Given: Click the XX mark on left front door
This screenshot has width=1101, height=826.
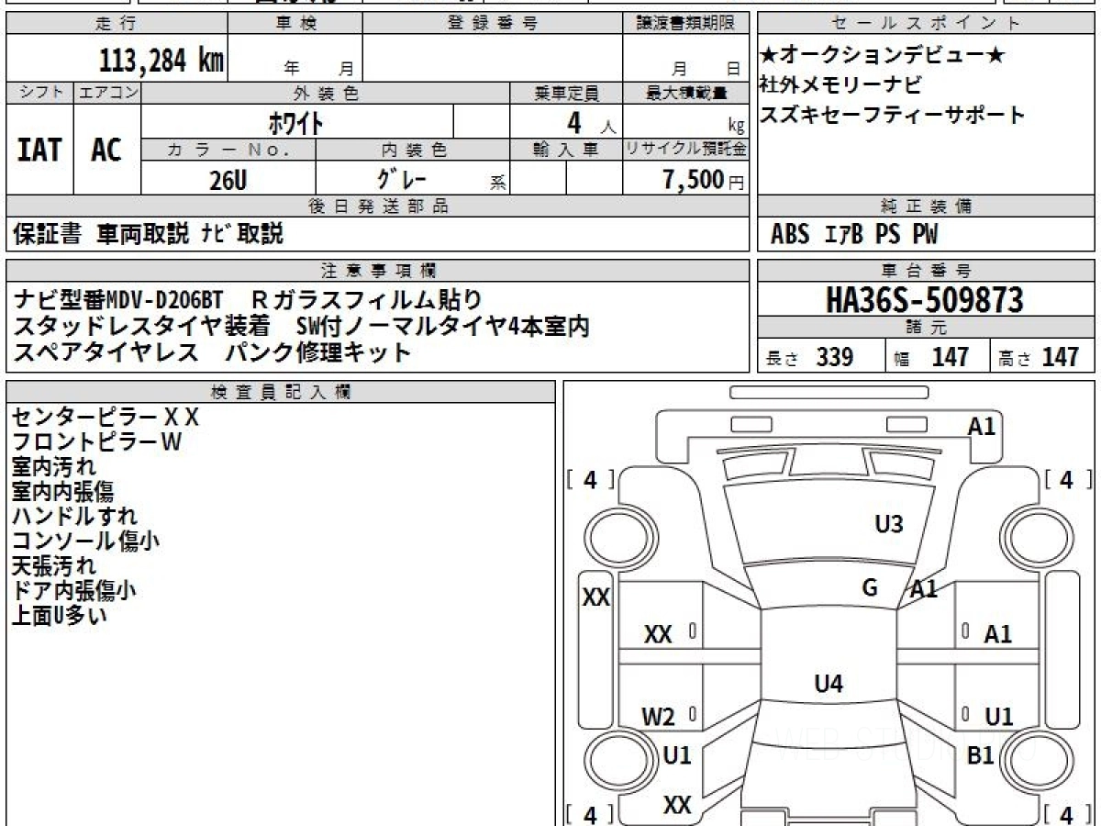Looking at the screenshot, I should click(658, 634).
